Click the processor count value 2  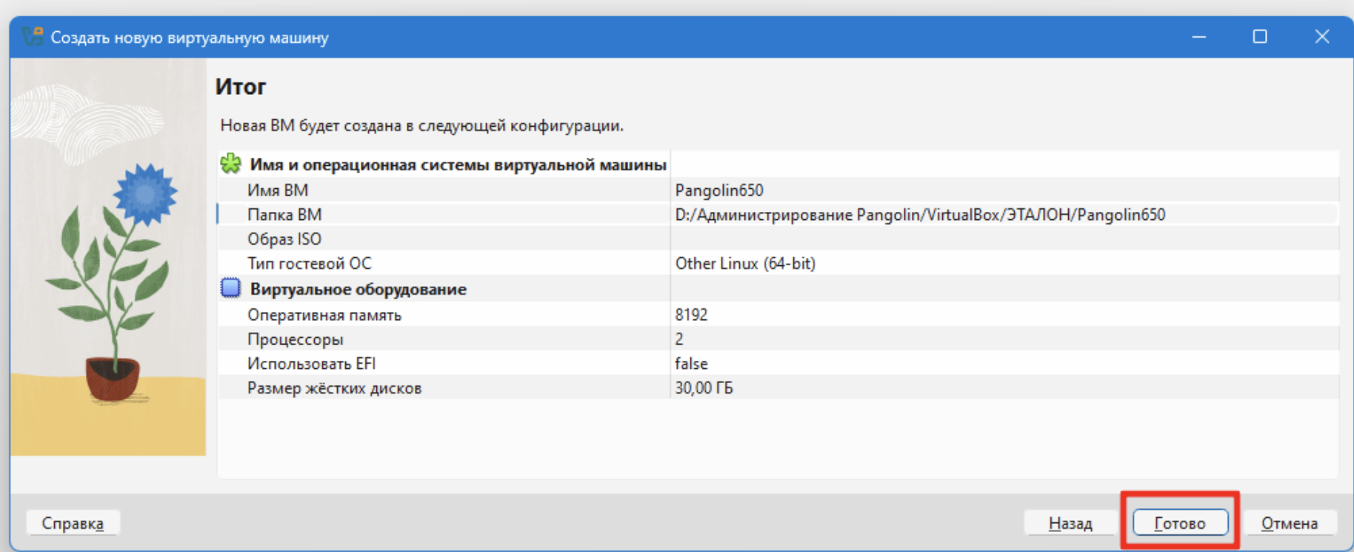tap(679, 339)
